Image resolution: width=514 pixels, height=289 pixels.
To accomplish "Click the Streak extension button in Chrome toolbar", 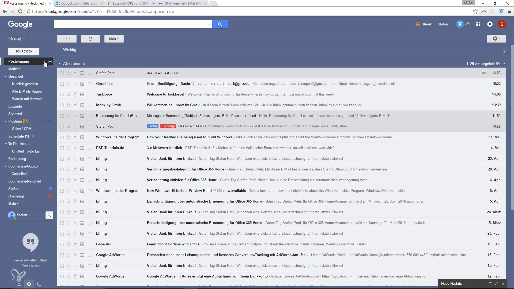I will pos(492,12).
